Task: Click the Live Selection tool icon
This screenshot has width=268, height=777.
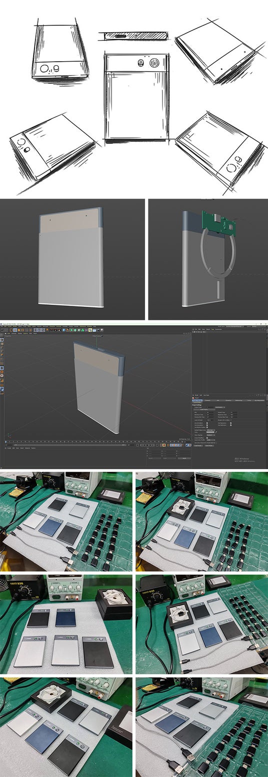Action: tap(11, 330)
